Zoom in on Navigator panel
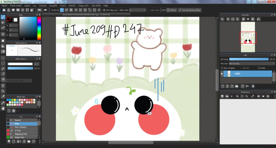This screenshot has height=148, width=276. click(228, 19)
